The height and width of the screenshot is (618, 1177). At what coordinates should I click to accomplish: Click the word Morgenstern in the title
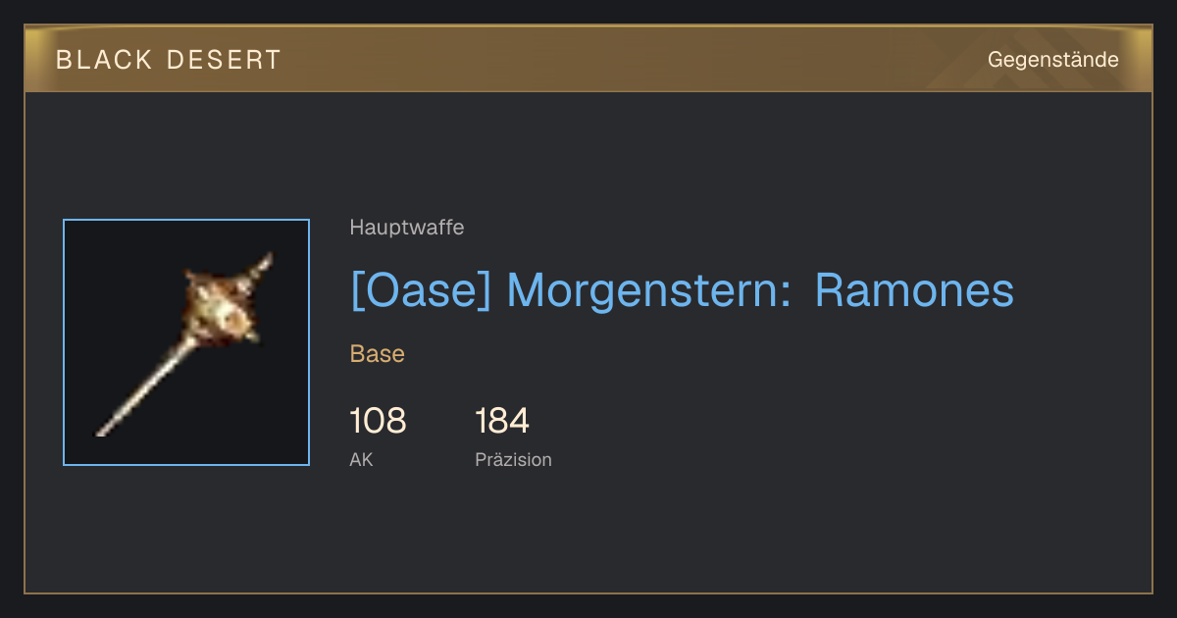(x=648, y=291)
